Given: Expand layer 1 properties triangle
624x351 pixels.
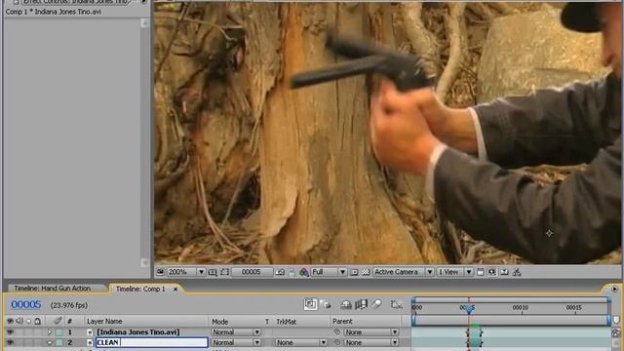Looking at the screenshot, I should click(50, 331).
